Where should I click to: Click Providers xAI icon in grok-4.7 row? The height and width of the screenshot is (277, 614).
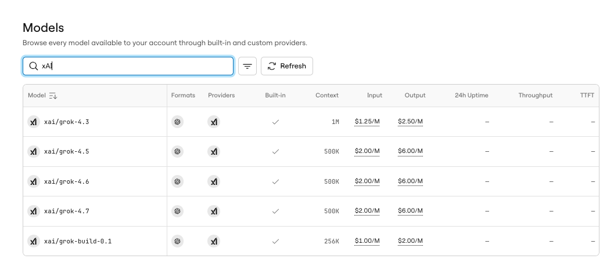coord(214,212)
